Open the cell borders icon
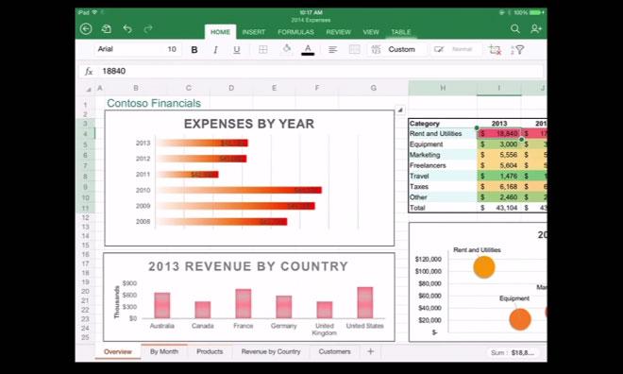Viewport: 623px width, 374px height. (262, 49)
